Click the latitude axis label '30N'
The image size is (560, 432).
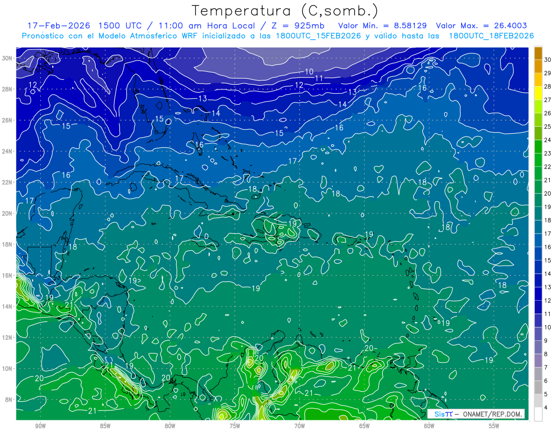click(7, 58)
